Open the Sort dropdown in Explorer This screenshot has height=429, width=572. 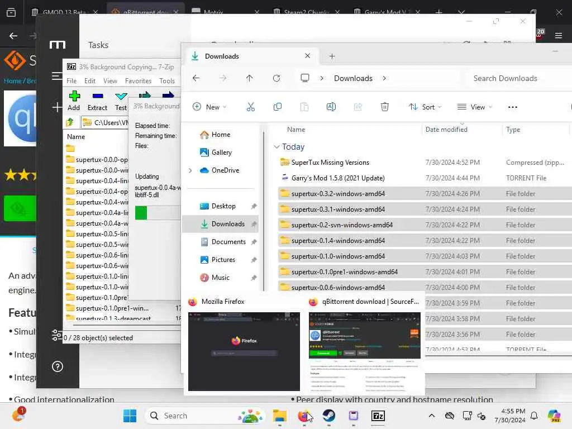coord(425,107)
